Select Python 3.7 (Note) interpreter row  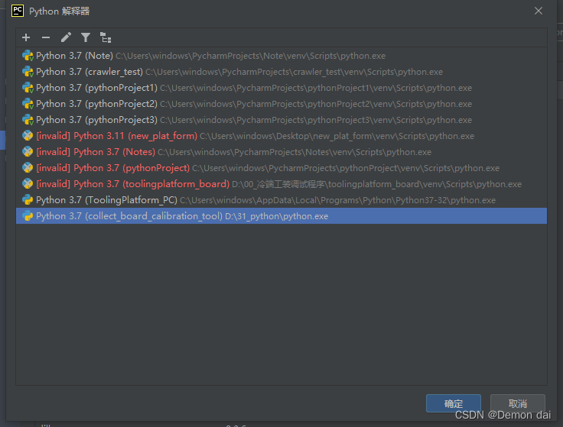[281, 56]
